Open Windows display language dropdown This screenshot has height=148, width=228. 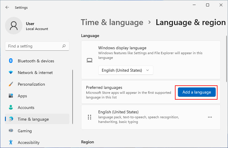pos(126,70)
